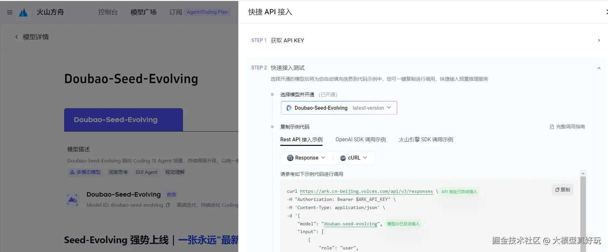Click the Agent/Coding Plan badge
Screen dimensions: 608x252
(207, 12)
